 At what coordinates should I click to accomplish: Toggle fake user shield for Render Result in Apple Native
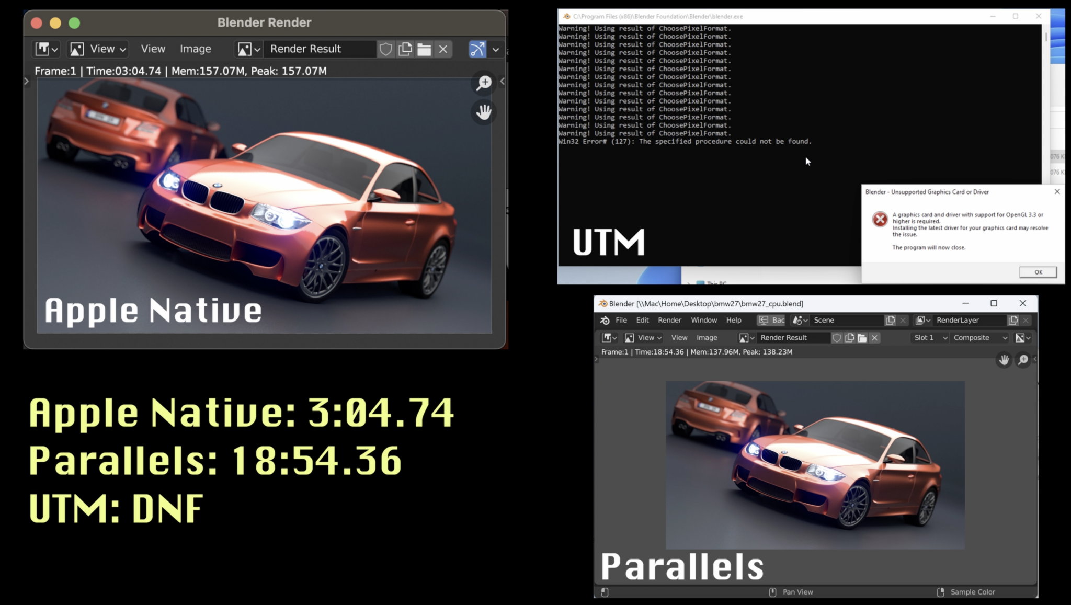385,49
